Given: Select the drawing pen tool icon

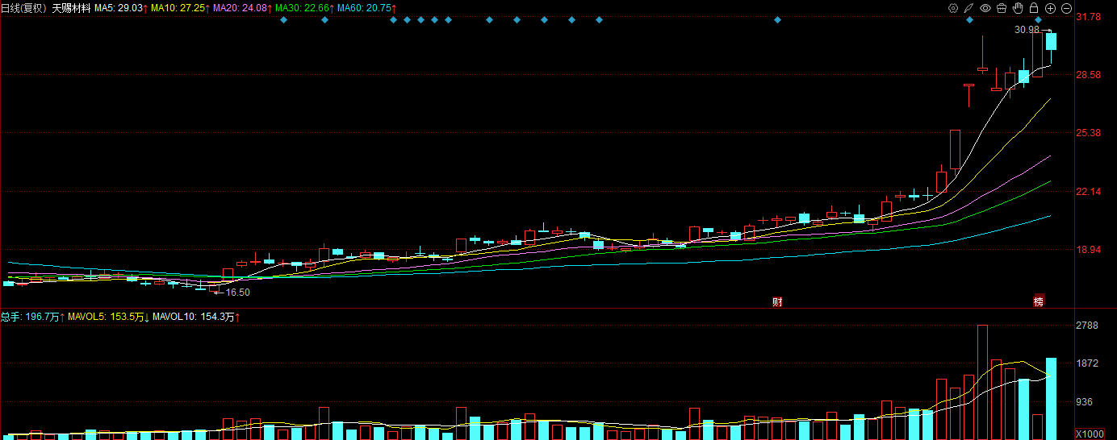Looking at the screenshot, I should [x=969, y=8].
